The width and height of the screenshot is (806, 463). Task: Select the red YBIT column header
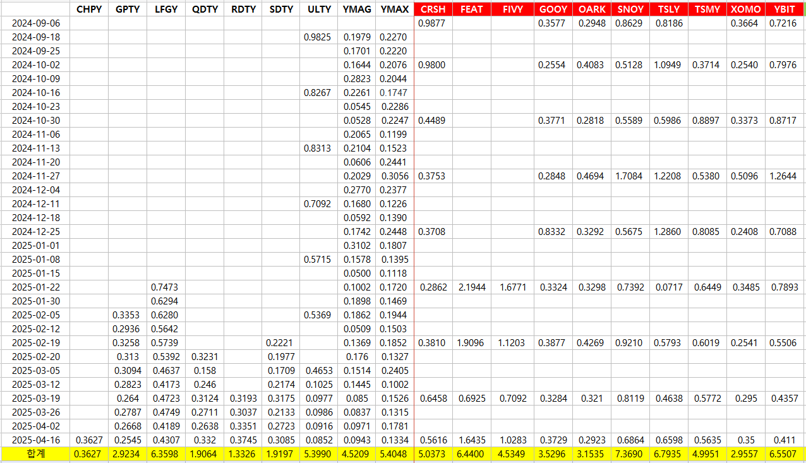coord(784,9)
